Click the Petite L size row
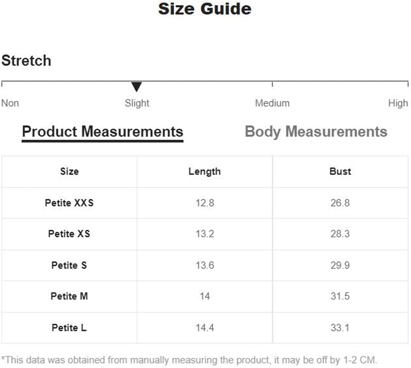Screen dimensions: 411x368 pyautogui.click(x=205, y=328)
